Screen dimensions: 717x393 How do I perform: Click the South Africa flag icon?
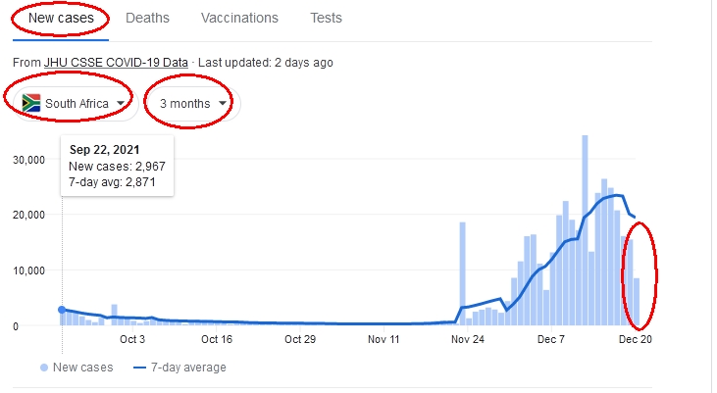click(31, 103)
